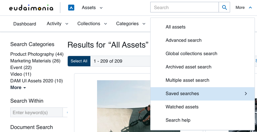257x132 pixels.
Task: Expand More search categories
Action: tap(18, 87)
